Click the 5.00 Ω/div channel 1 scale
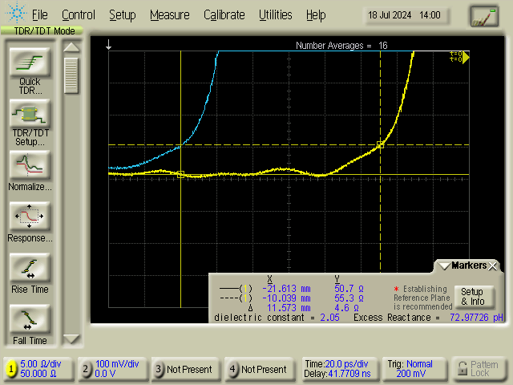The width and height of the screenshot is (513, 385). point(41,364)
